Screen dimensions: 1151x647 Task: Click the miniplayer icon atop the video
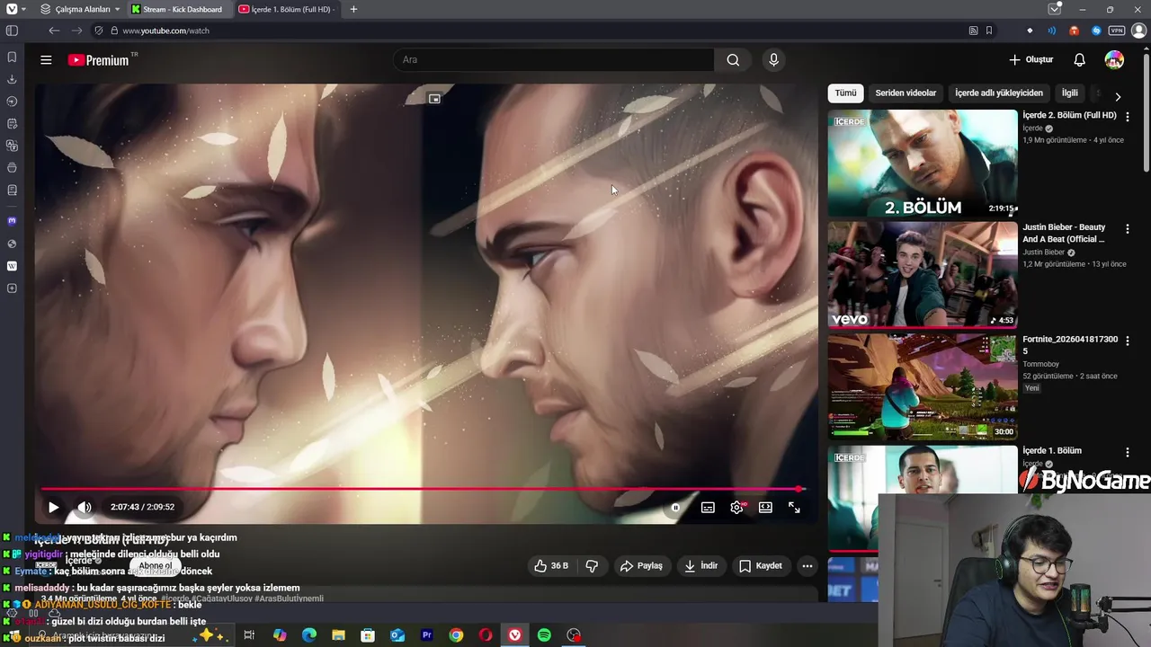(x=434, y=99)
